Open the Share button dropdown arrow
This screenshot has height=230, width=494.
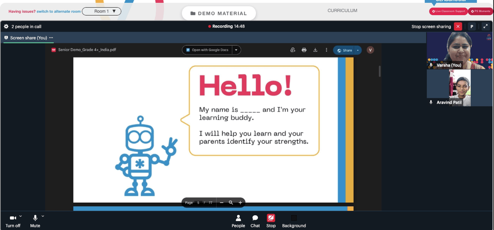(x=358, y=50)
